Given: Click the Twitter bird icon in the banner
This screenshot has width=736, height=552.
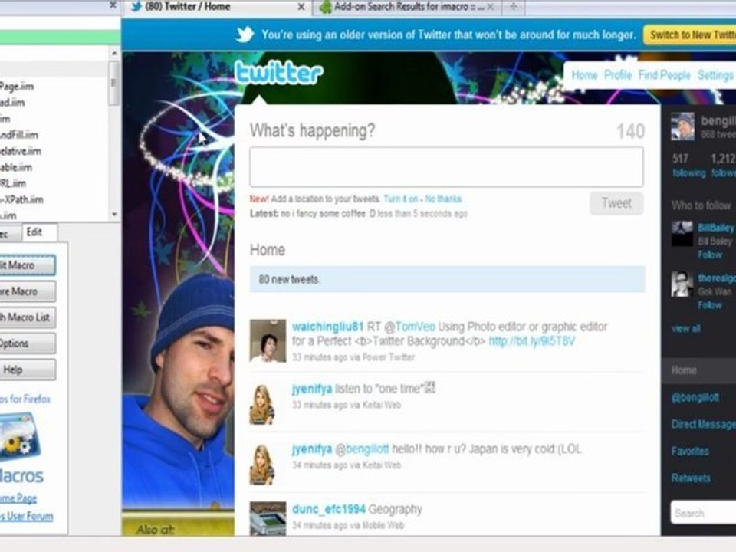Looking at the screenshot, I should coord(245,34).
